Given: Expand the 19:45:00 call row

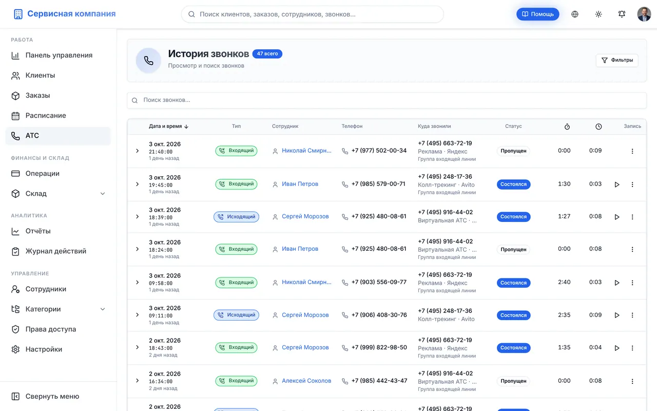Looking at the screenshot, I should tap(137, 184).
